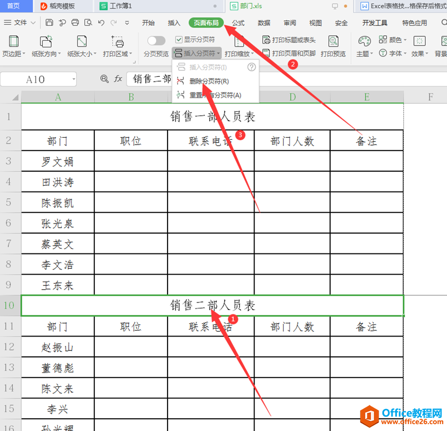The width and height of the screenshot is (447, 431).
Task: Expand the 文件 menu chevron
Action: tap(33, 22)
